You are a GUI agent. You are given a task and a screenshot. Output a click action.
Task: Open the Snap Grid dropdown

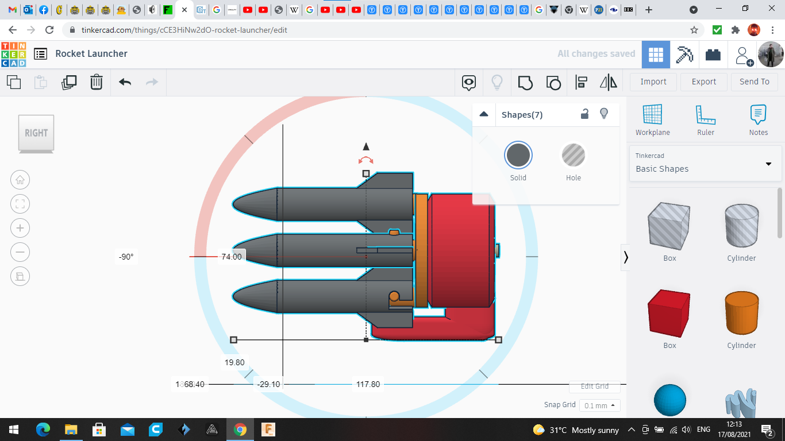point(599,405)
